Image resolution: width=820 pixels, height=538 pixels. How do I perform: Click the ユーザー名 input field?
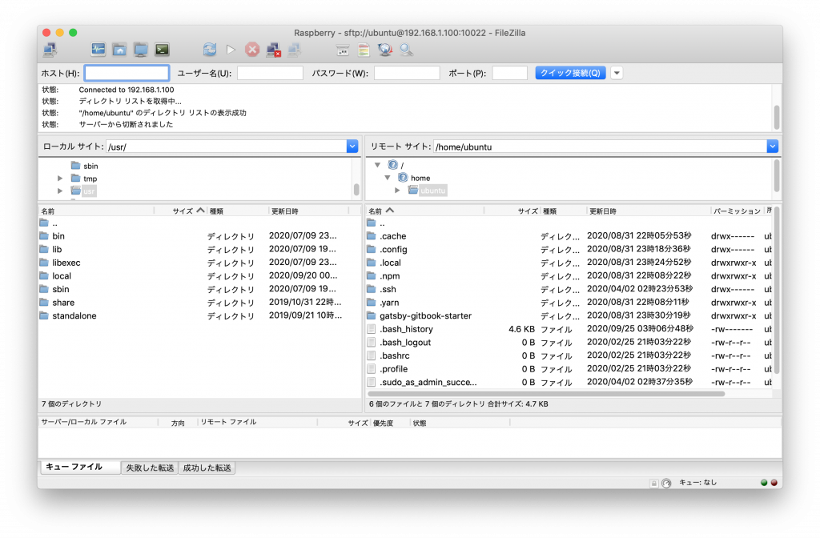[x=270, y=73]
